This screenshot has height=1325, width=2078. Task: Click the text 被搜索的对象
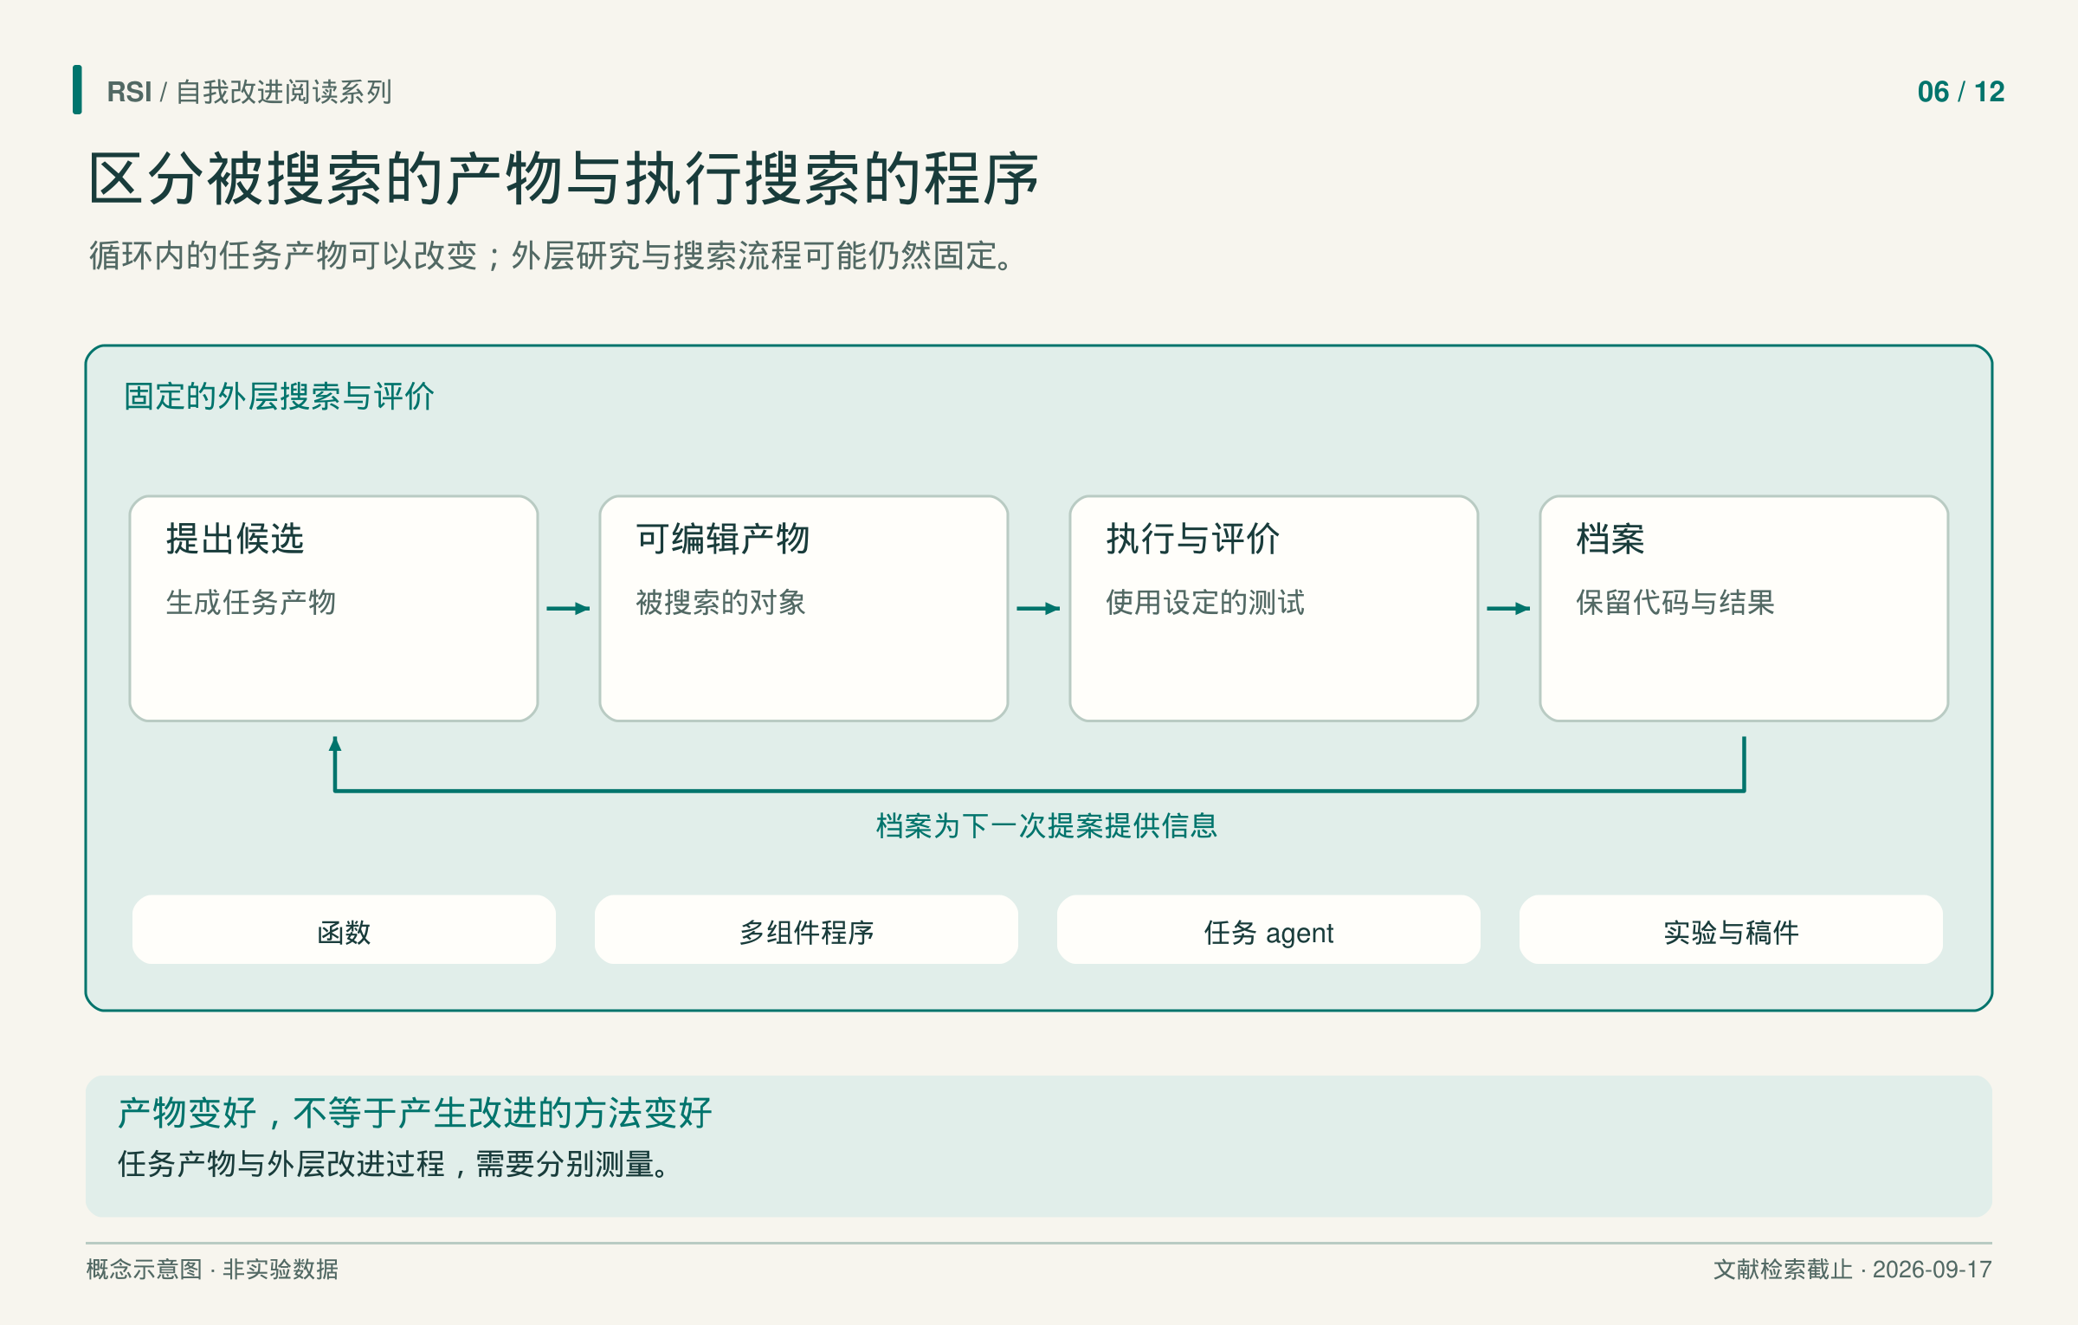pos(720,602)
